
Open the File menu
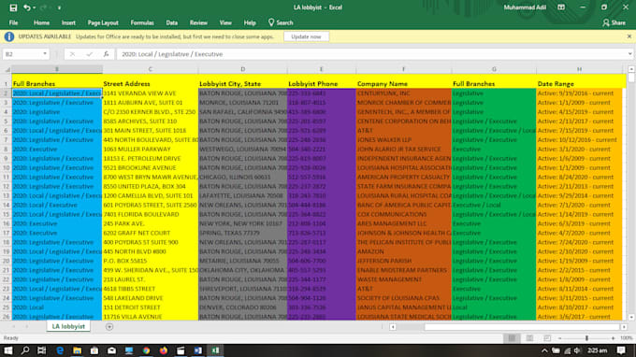point(13,22)
